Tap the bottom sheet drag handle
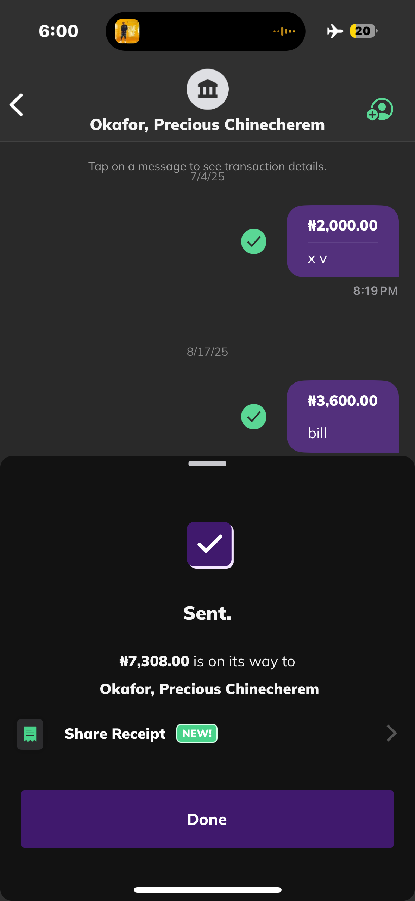This screenshot has height=901, width=415. [x=207, y=464]
